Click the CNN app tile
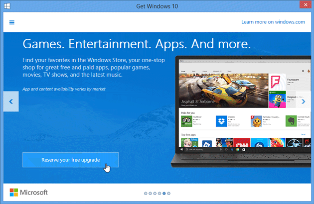This screenshot has height=204, width=314. pos(242,143)
